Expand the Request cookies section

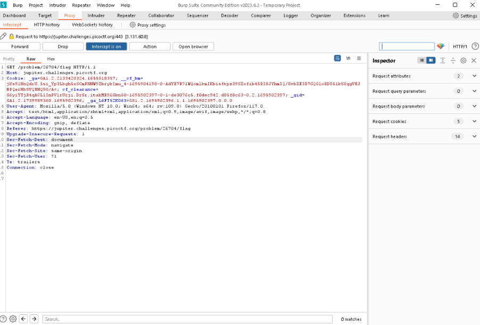(x=474, y=121)
